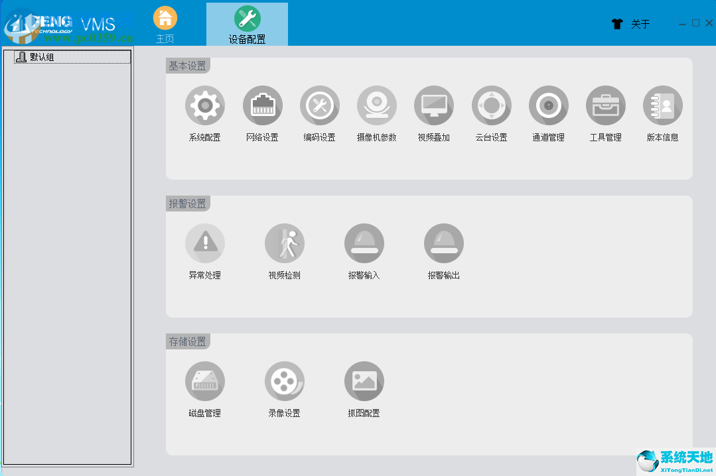
Task: Click the 报警输入 text label
Action: [x=364, y=275]
